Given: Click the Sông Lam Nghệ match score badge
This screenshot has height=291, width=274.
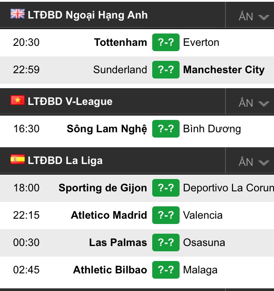Looking at the screenshot, I should (166, 129).
